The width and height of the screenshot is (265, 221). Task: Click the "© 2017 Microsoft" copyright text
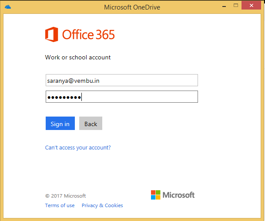[65, 196]
